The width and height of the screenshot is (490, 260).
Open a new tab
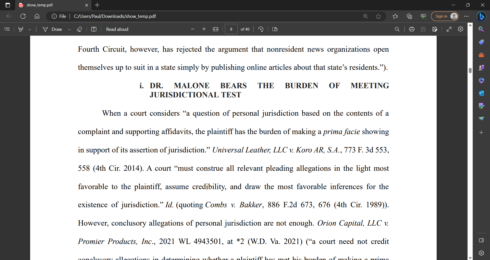pos(97,5)
